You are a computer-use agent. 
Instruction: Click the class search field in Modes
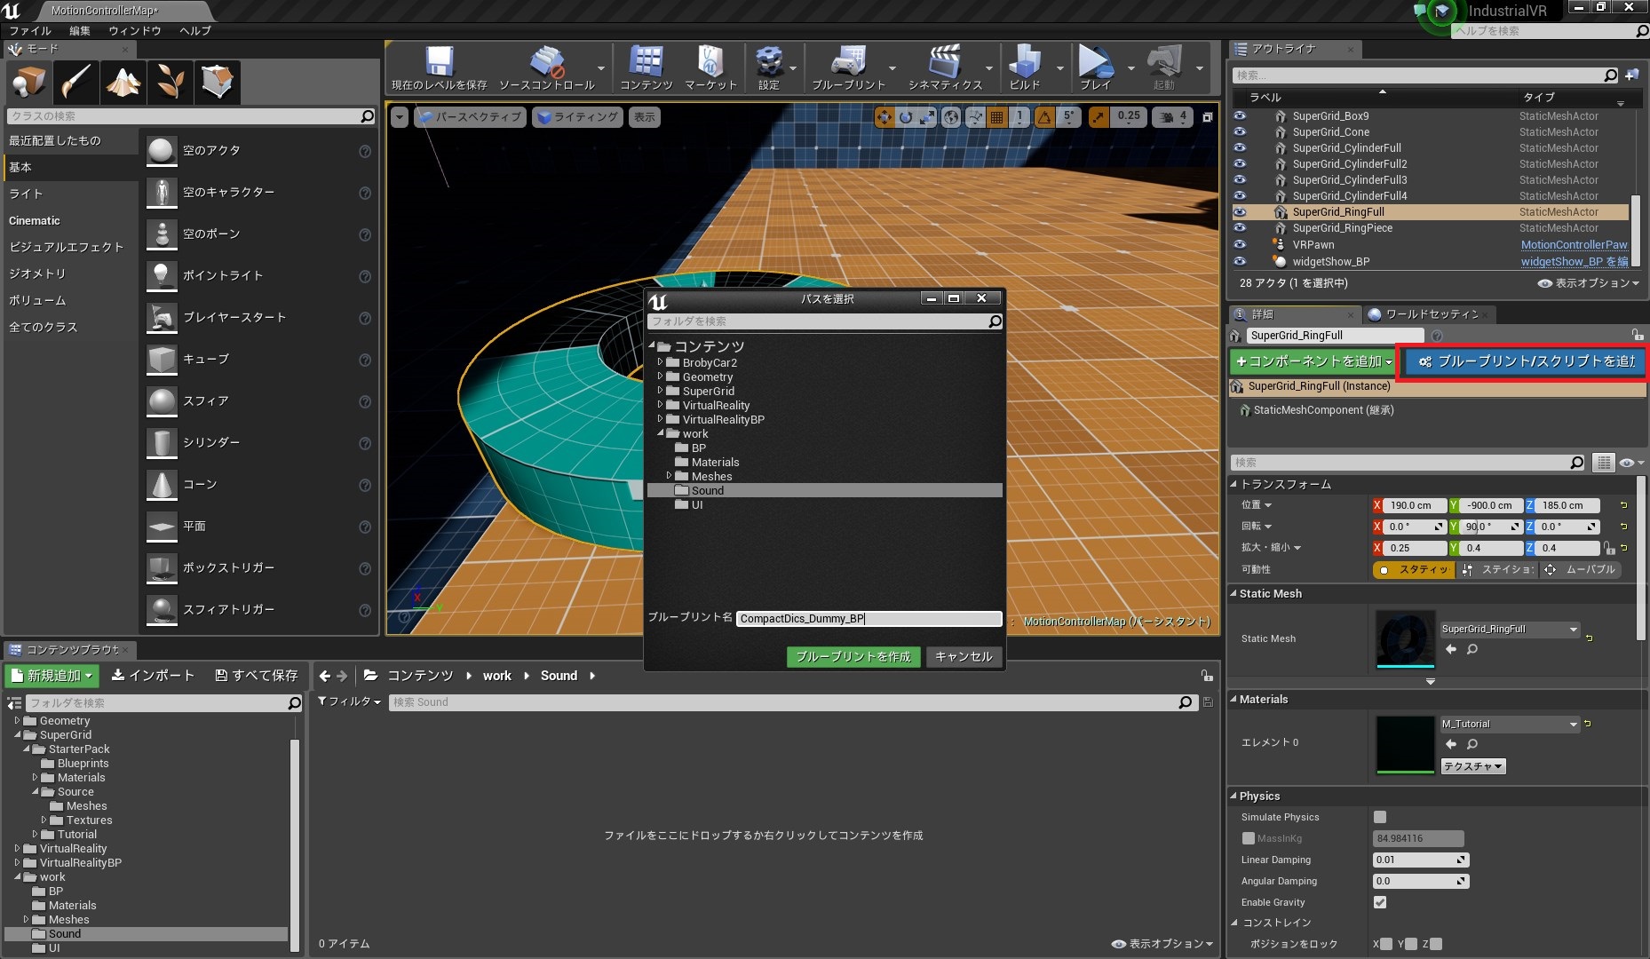click(191, 116)
